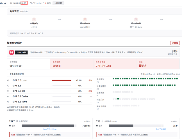
Task: Click the TTFT measurement bar
Action: click(49, 126)
